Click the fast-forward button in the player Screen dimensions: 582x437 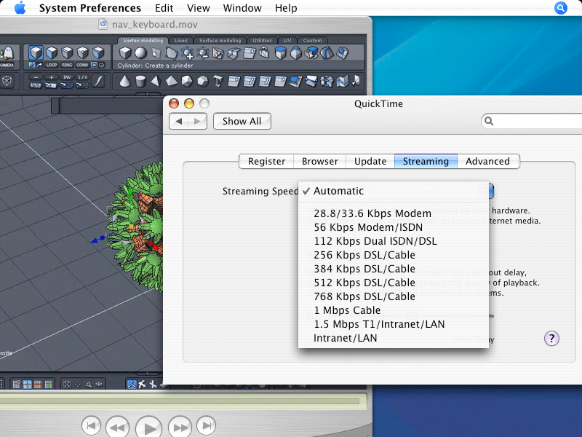pyautogui.click(x=180, y=425)
